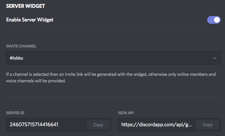Click the SERVER WIDGET heading
The height and width of the screenshot is (136, 225).
tap(25, 6)
